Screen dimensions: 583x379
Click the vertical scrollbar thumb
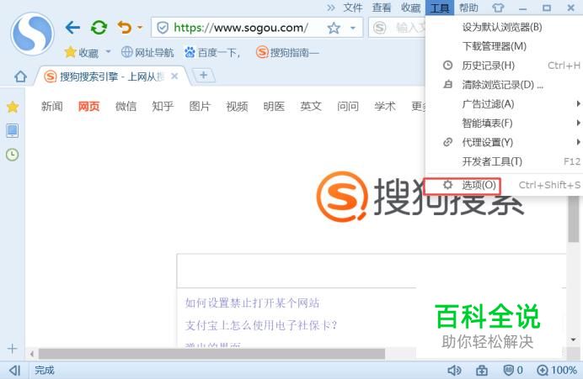pos(574,218)
